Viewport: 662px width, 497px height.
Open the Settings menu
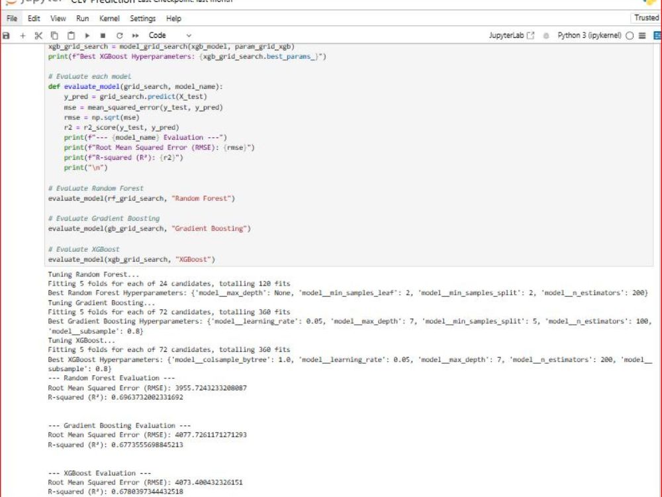pos(143,19)
